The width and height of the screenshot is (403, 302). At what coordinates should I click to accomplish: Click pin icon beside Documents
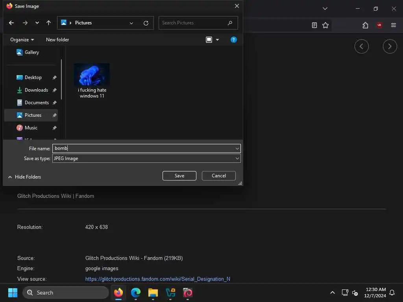[54, 103]
